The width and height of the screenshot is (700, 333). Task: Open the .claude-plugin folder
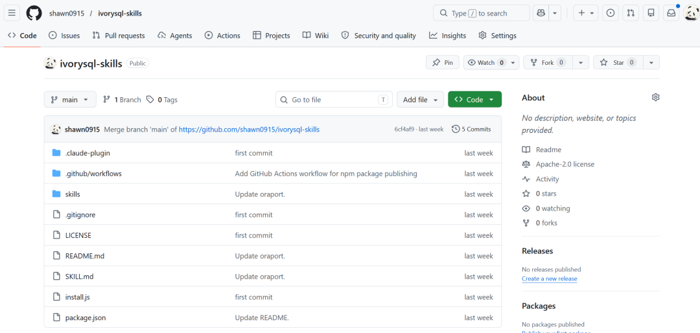pyautogui.click(x=87, y=153)
